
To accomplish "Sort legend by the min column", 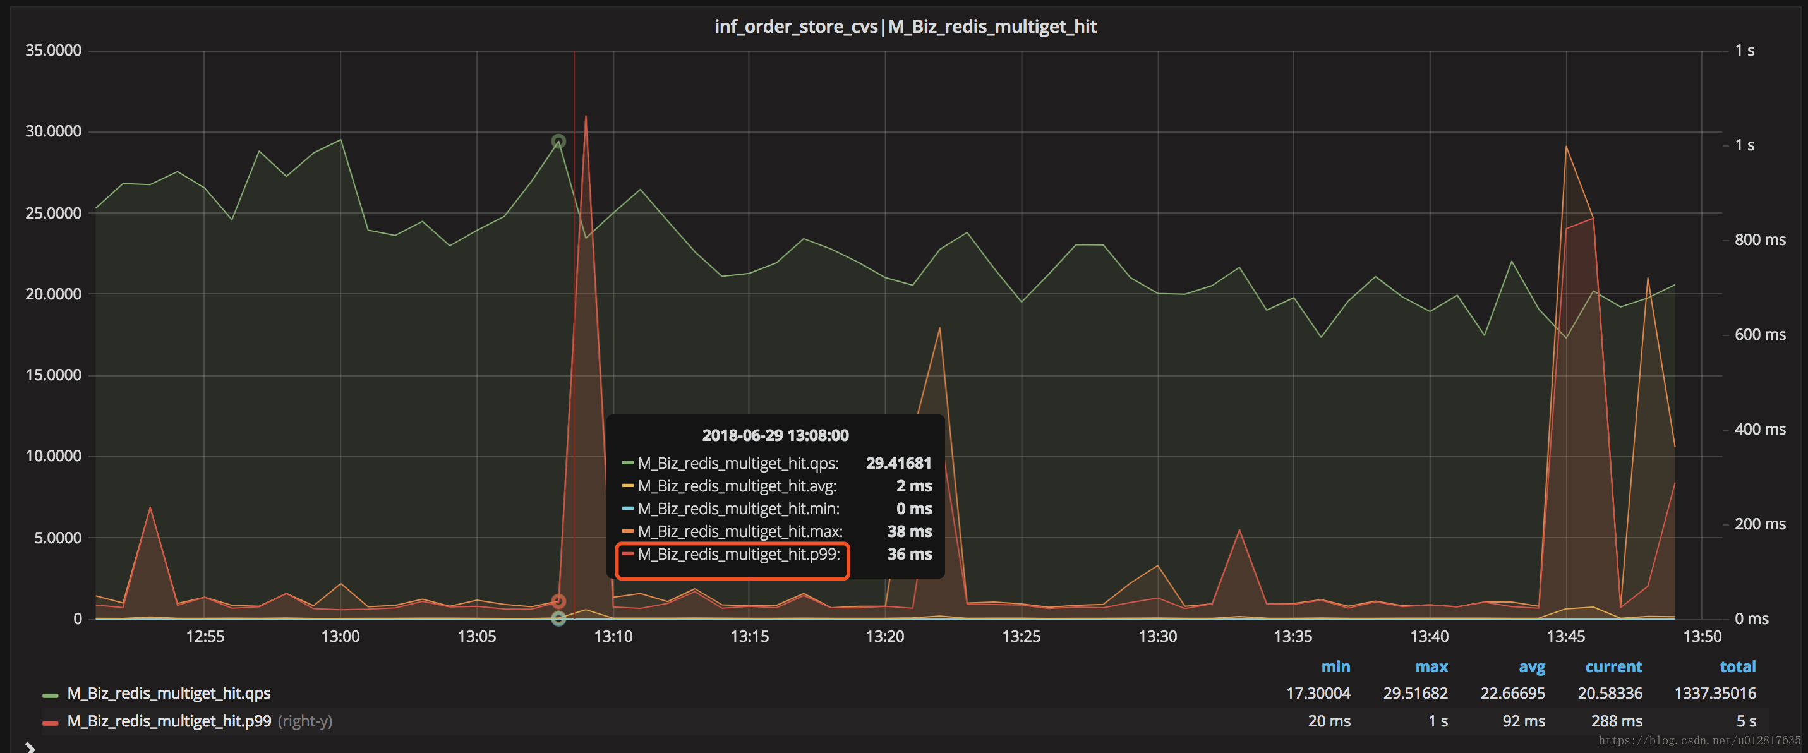I will tap(1335, 666).
